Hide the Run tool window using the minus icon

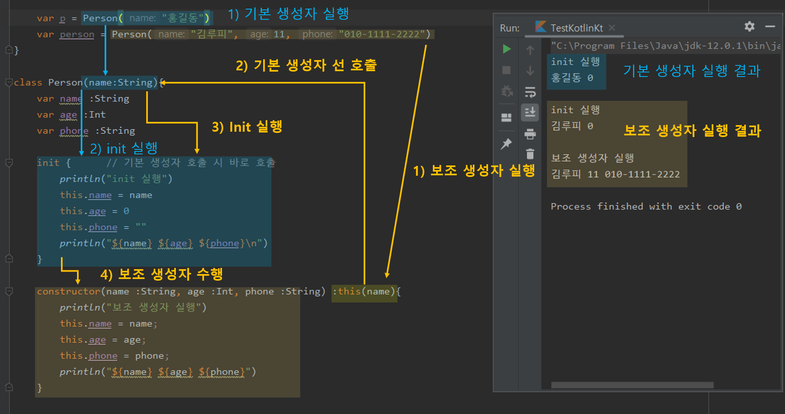(x=770, y=27)
